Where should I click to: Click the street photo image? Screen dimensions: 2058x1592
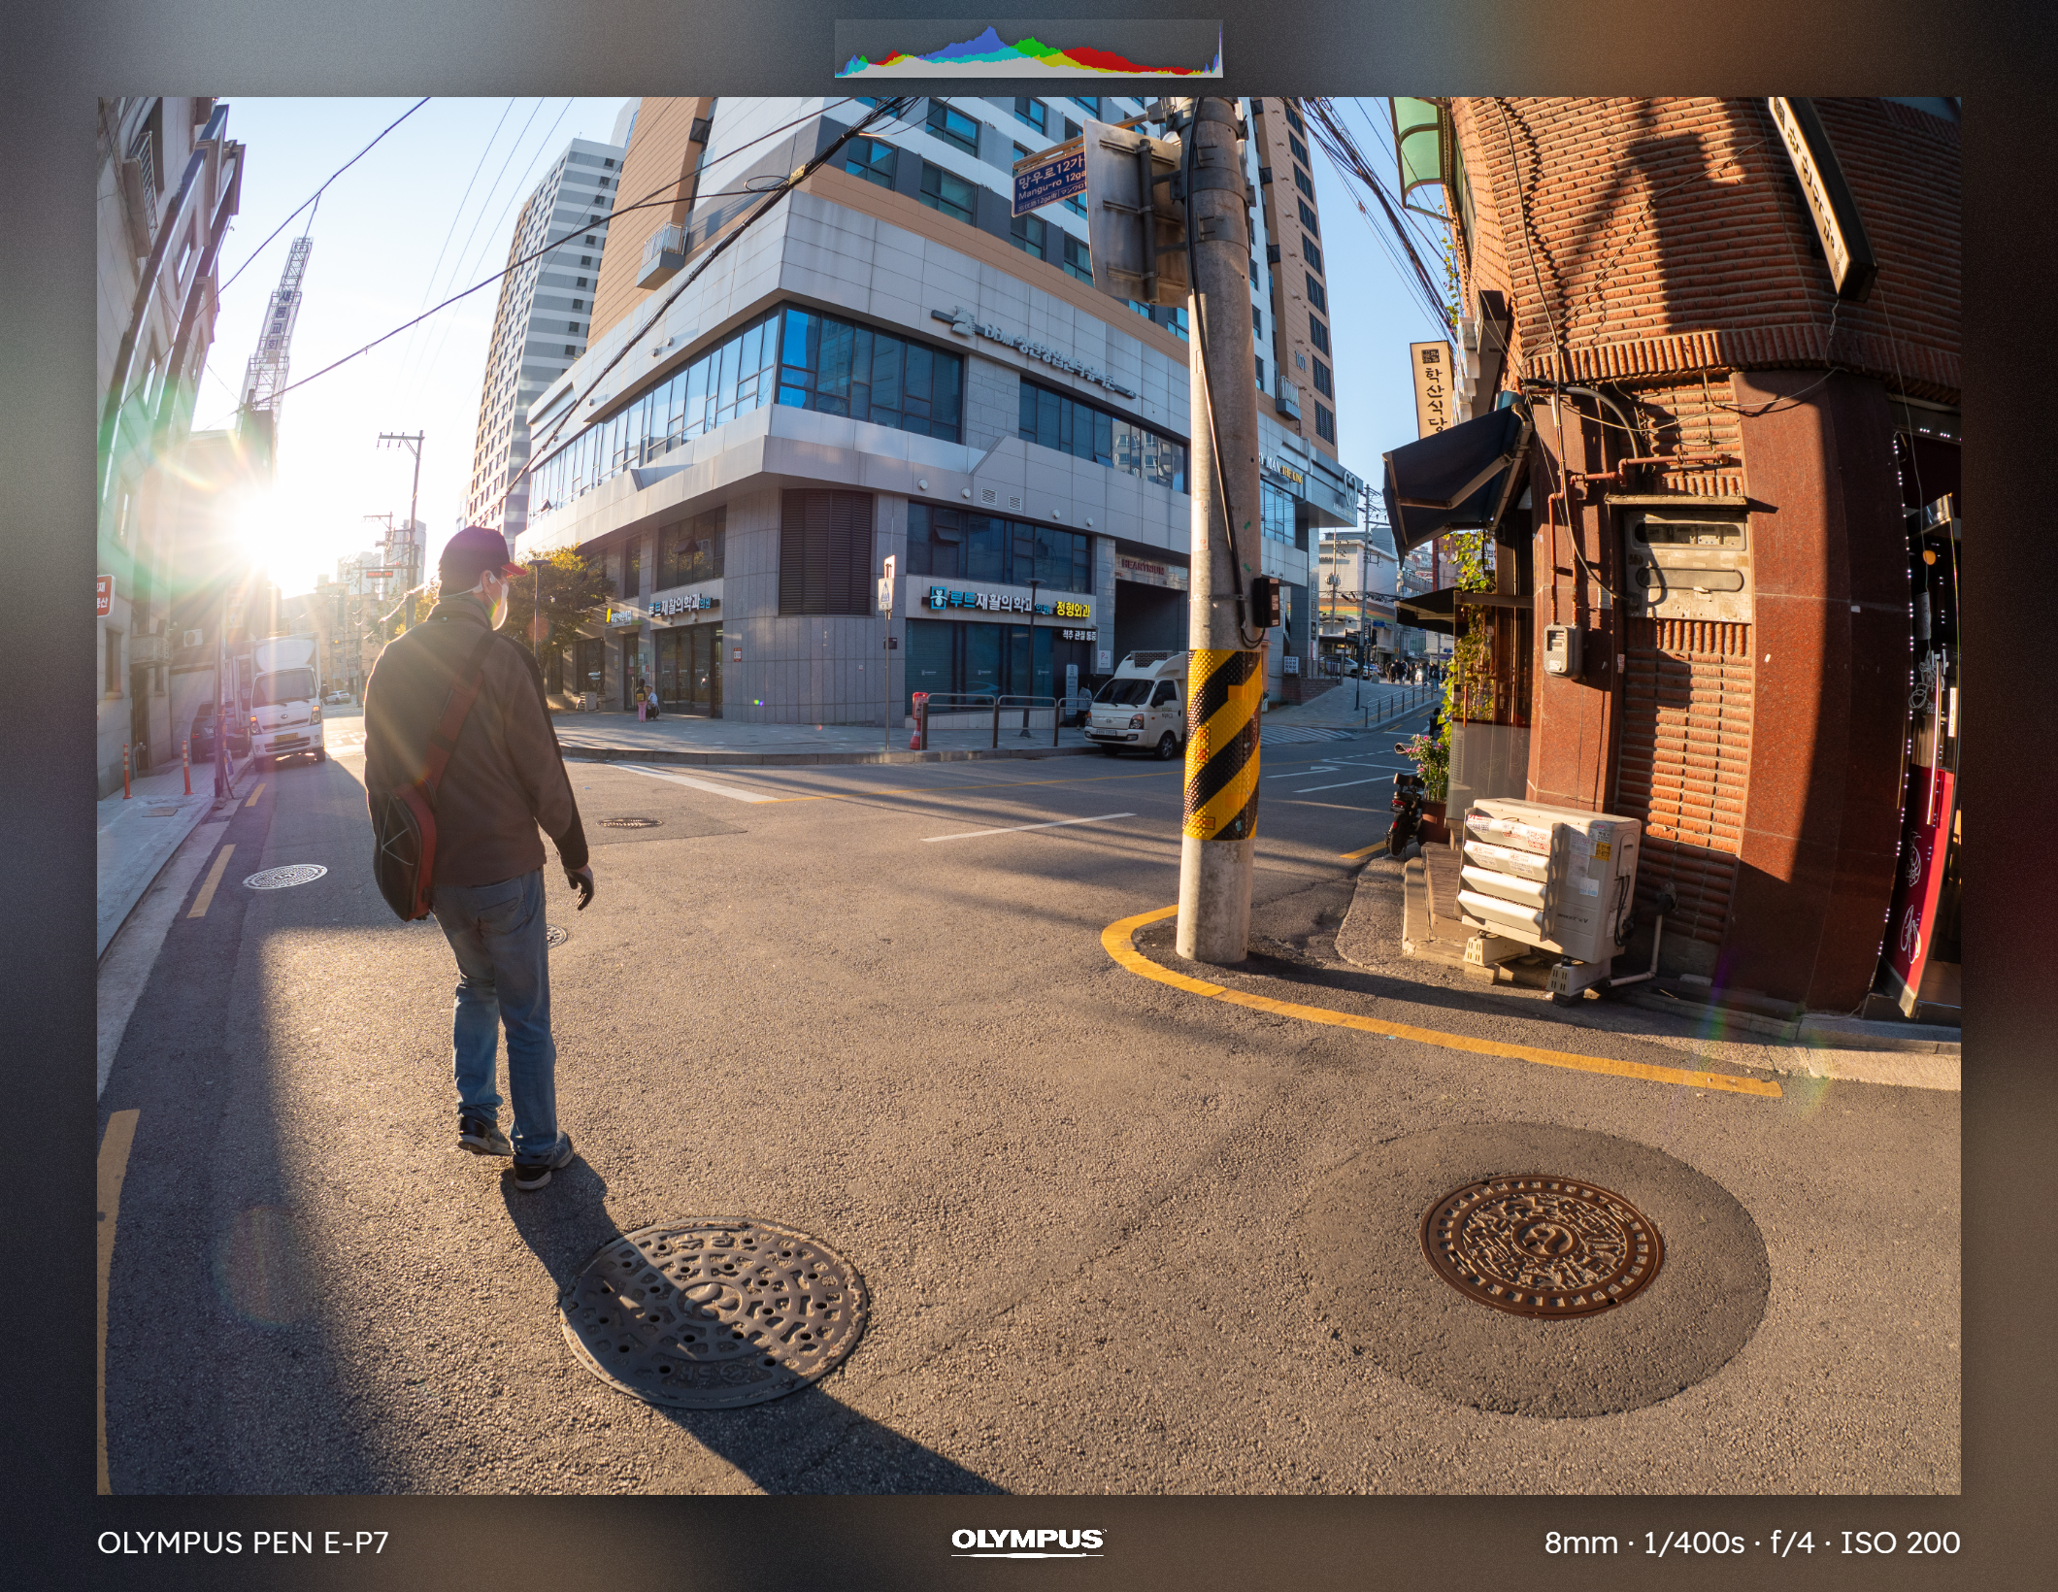1028,795
